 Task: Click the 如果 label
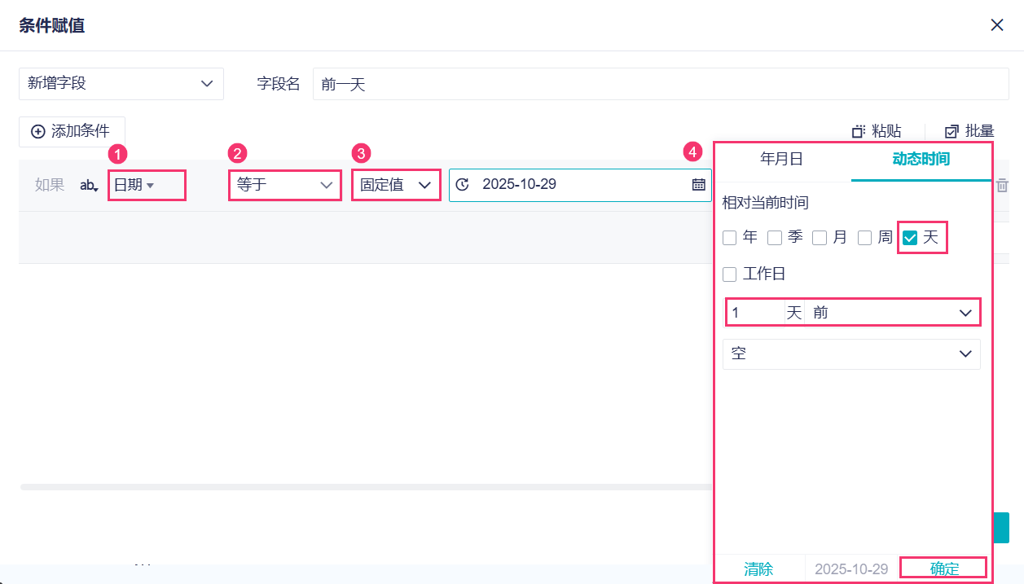(50, 185)
